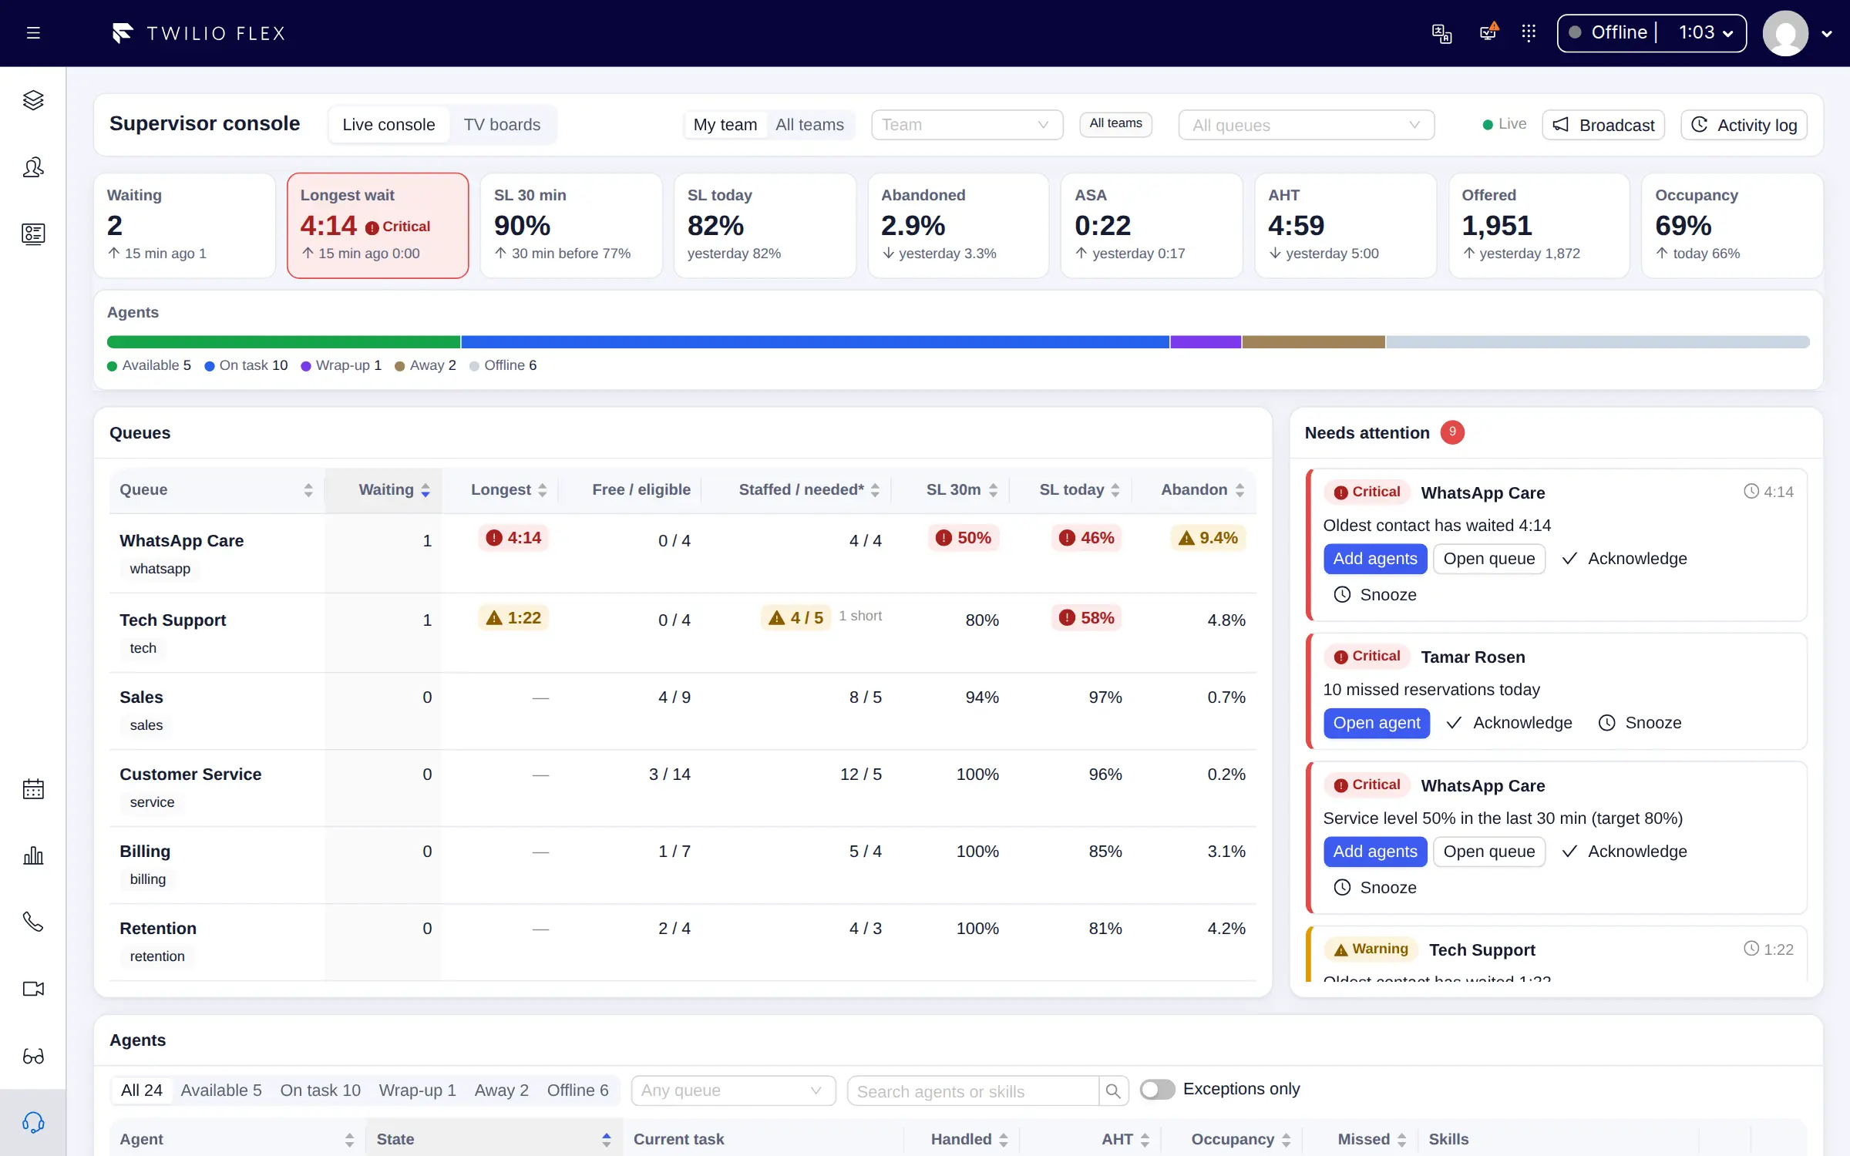
Task: Open the Team dropdown
Action: [967, 125]
